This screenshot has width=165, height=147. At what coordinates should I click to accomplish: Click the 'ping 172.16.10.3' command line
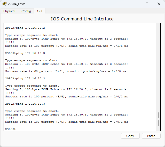click(25, 53)
